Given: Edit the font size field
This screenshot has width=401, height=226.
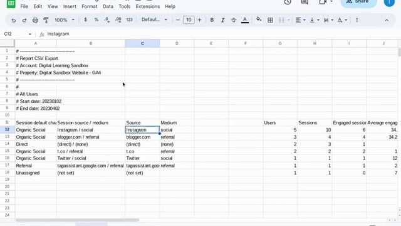Looking at the screenshot, I should click(189, 19).
